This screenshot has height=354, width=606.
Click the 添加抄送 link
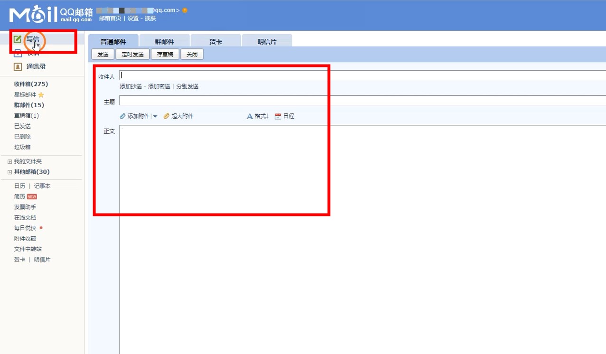tap(131, 86)
